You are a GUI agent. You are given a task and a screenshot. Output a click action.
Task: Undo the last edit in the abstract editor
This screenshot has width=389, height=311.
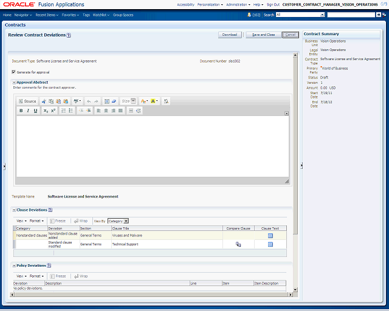pos(89,101)
